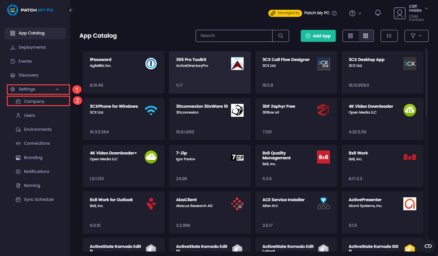Open Deployments in the sidebar
This screenshot has width=438, height=256.
(x=32, y=47)
